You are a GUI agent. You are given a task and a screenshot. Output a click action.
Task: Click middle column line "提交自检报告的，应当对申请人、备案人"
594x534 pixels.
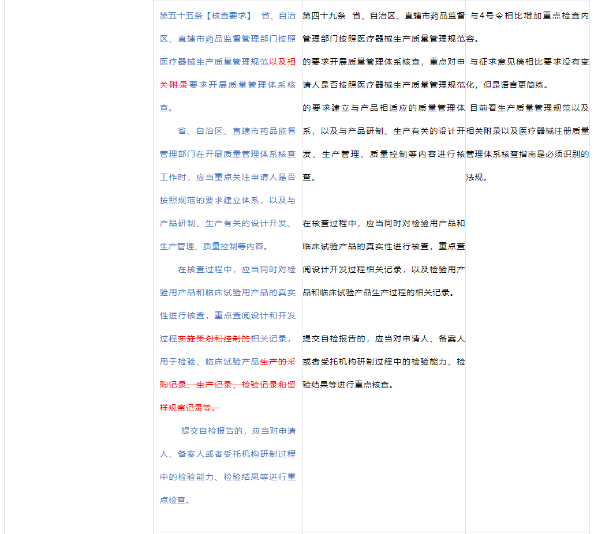pyautogui.click(x=383, y=339)
